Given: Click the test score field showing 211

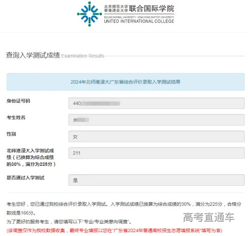Looking at the screenshot, I should 156,153.
